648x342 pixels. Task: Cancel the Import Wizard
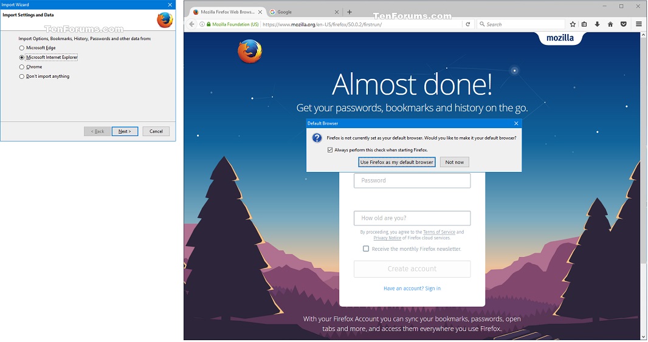(156, 131)
